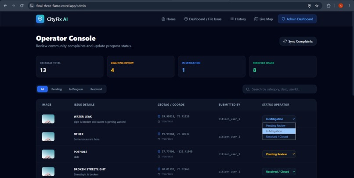Click the Database Total card

(x=70, y=67)
